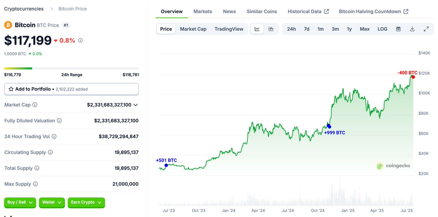Click the 2,102,222 added text
438x217 pixels.
(x=72, y=89)
